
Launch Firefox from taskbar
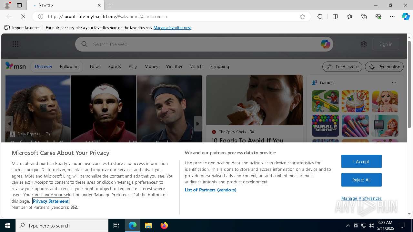[164, 226]
